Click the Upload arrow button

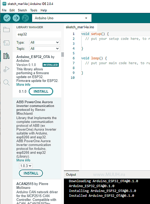(x=16, y=18)
